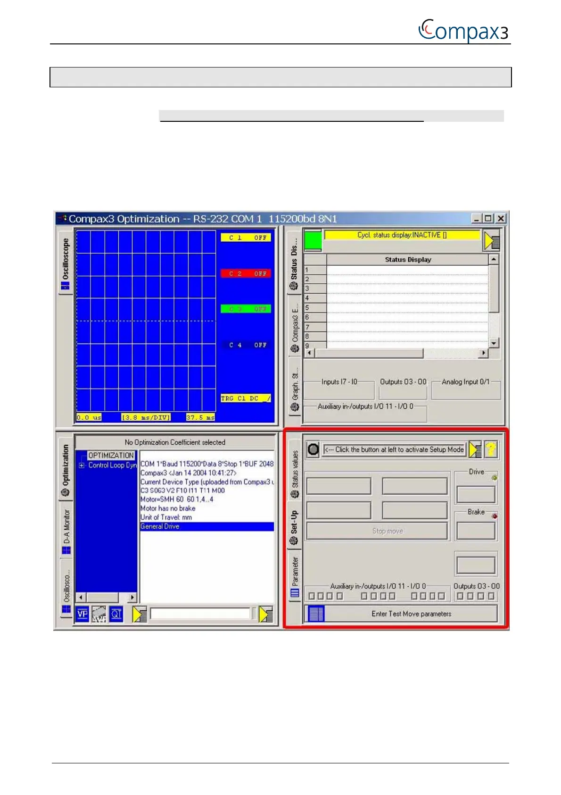Viewport: 561px width, 795px height.
Task: Click the 3.8 ms/DIV time base label
Action: coord(146,417)
